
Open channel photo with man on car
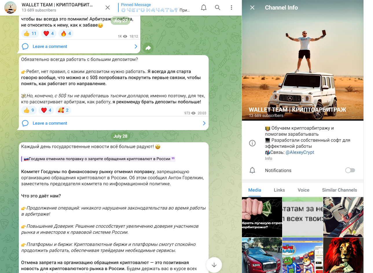[303, 60]
